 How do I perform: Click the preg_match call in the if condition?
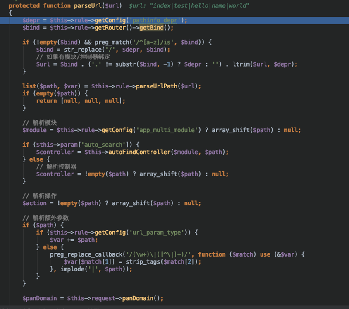113,42
